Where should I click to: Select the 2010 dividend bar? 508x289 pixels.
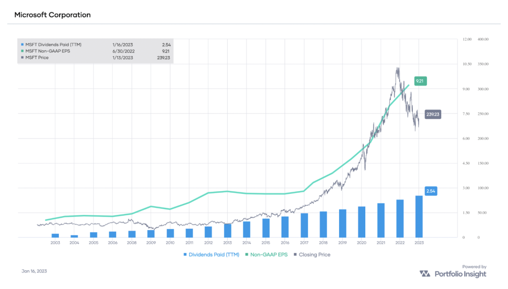pyautogui.click(x=170, y=233)
